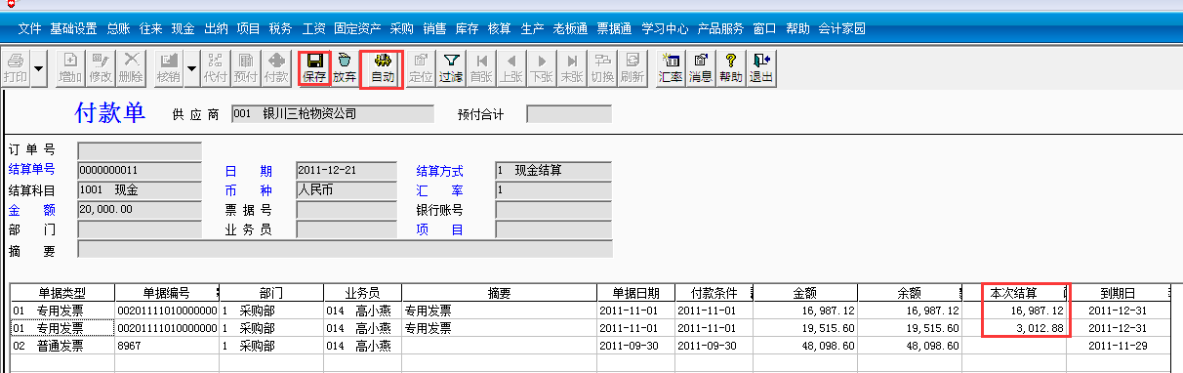The height and width of the screenshot is (373, 1183).
Task: Open the 采购 menu
Action: pyautogui.click(x=401, y=29)
